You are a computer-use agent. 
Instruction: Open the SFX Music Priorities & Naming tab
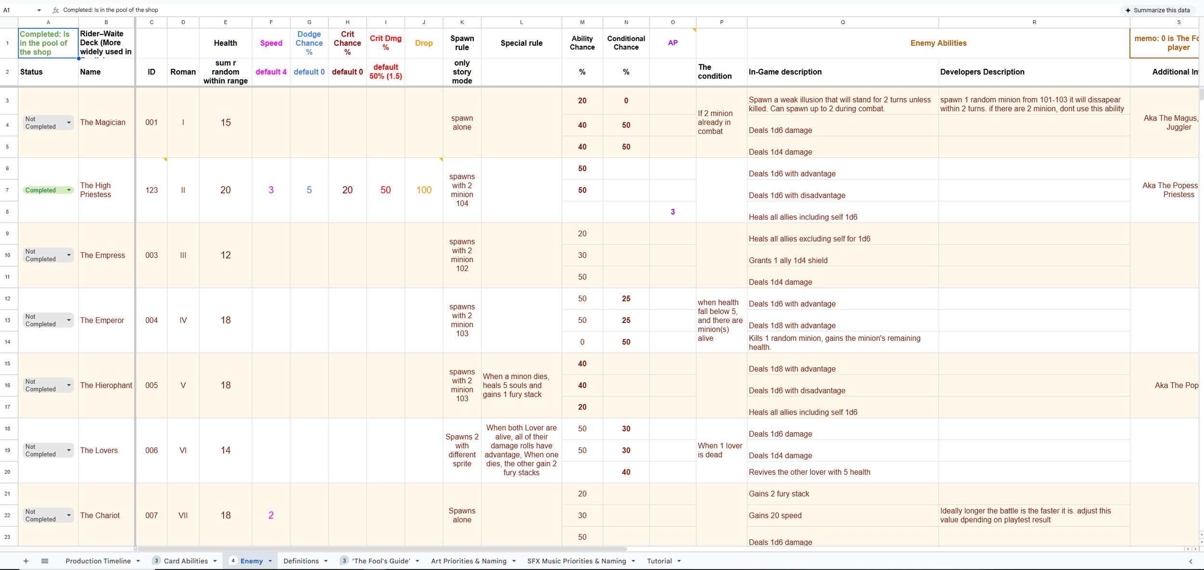[576, 561]
